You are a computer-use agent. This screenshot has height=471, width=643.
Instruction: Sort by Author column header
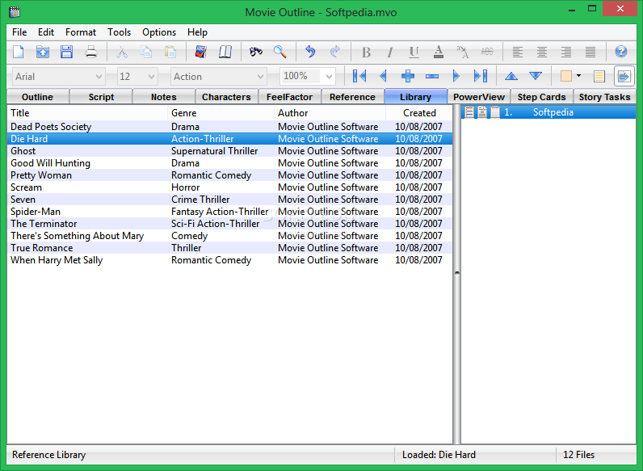click(x=330, y=113)
